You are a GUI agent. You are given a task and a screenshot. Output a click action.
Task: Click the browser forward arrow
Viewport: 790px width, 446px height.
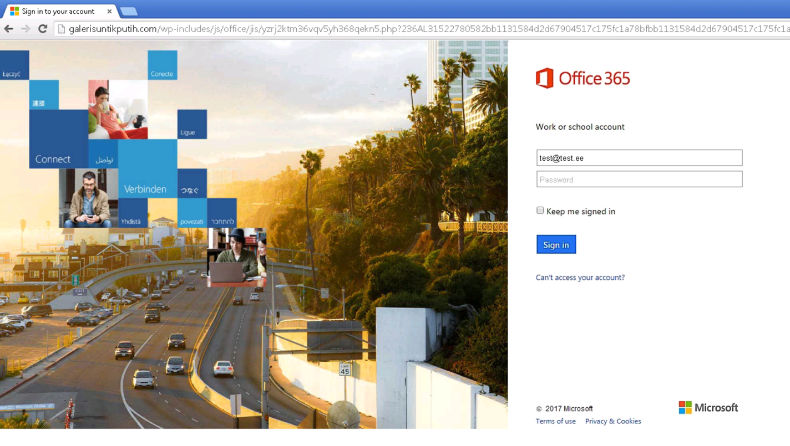pyautogui.click(x=26, y=29)
